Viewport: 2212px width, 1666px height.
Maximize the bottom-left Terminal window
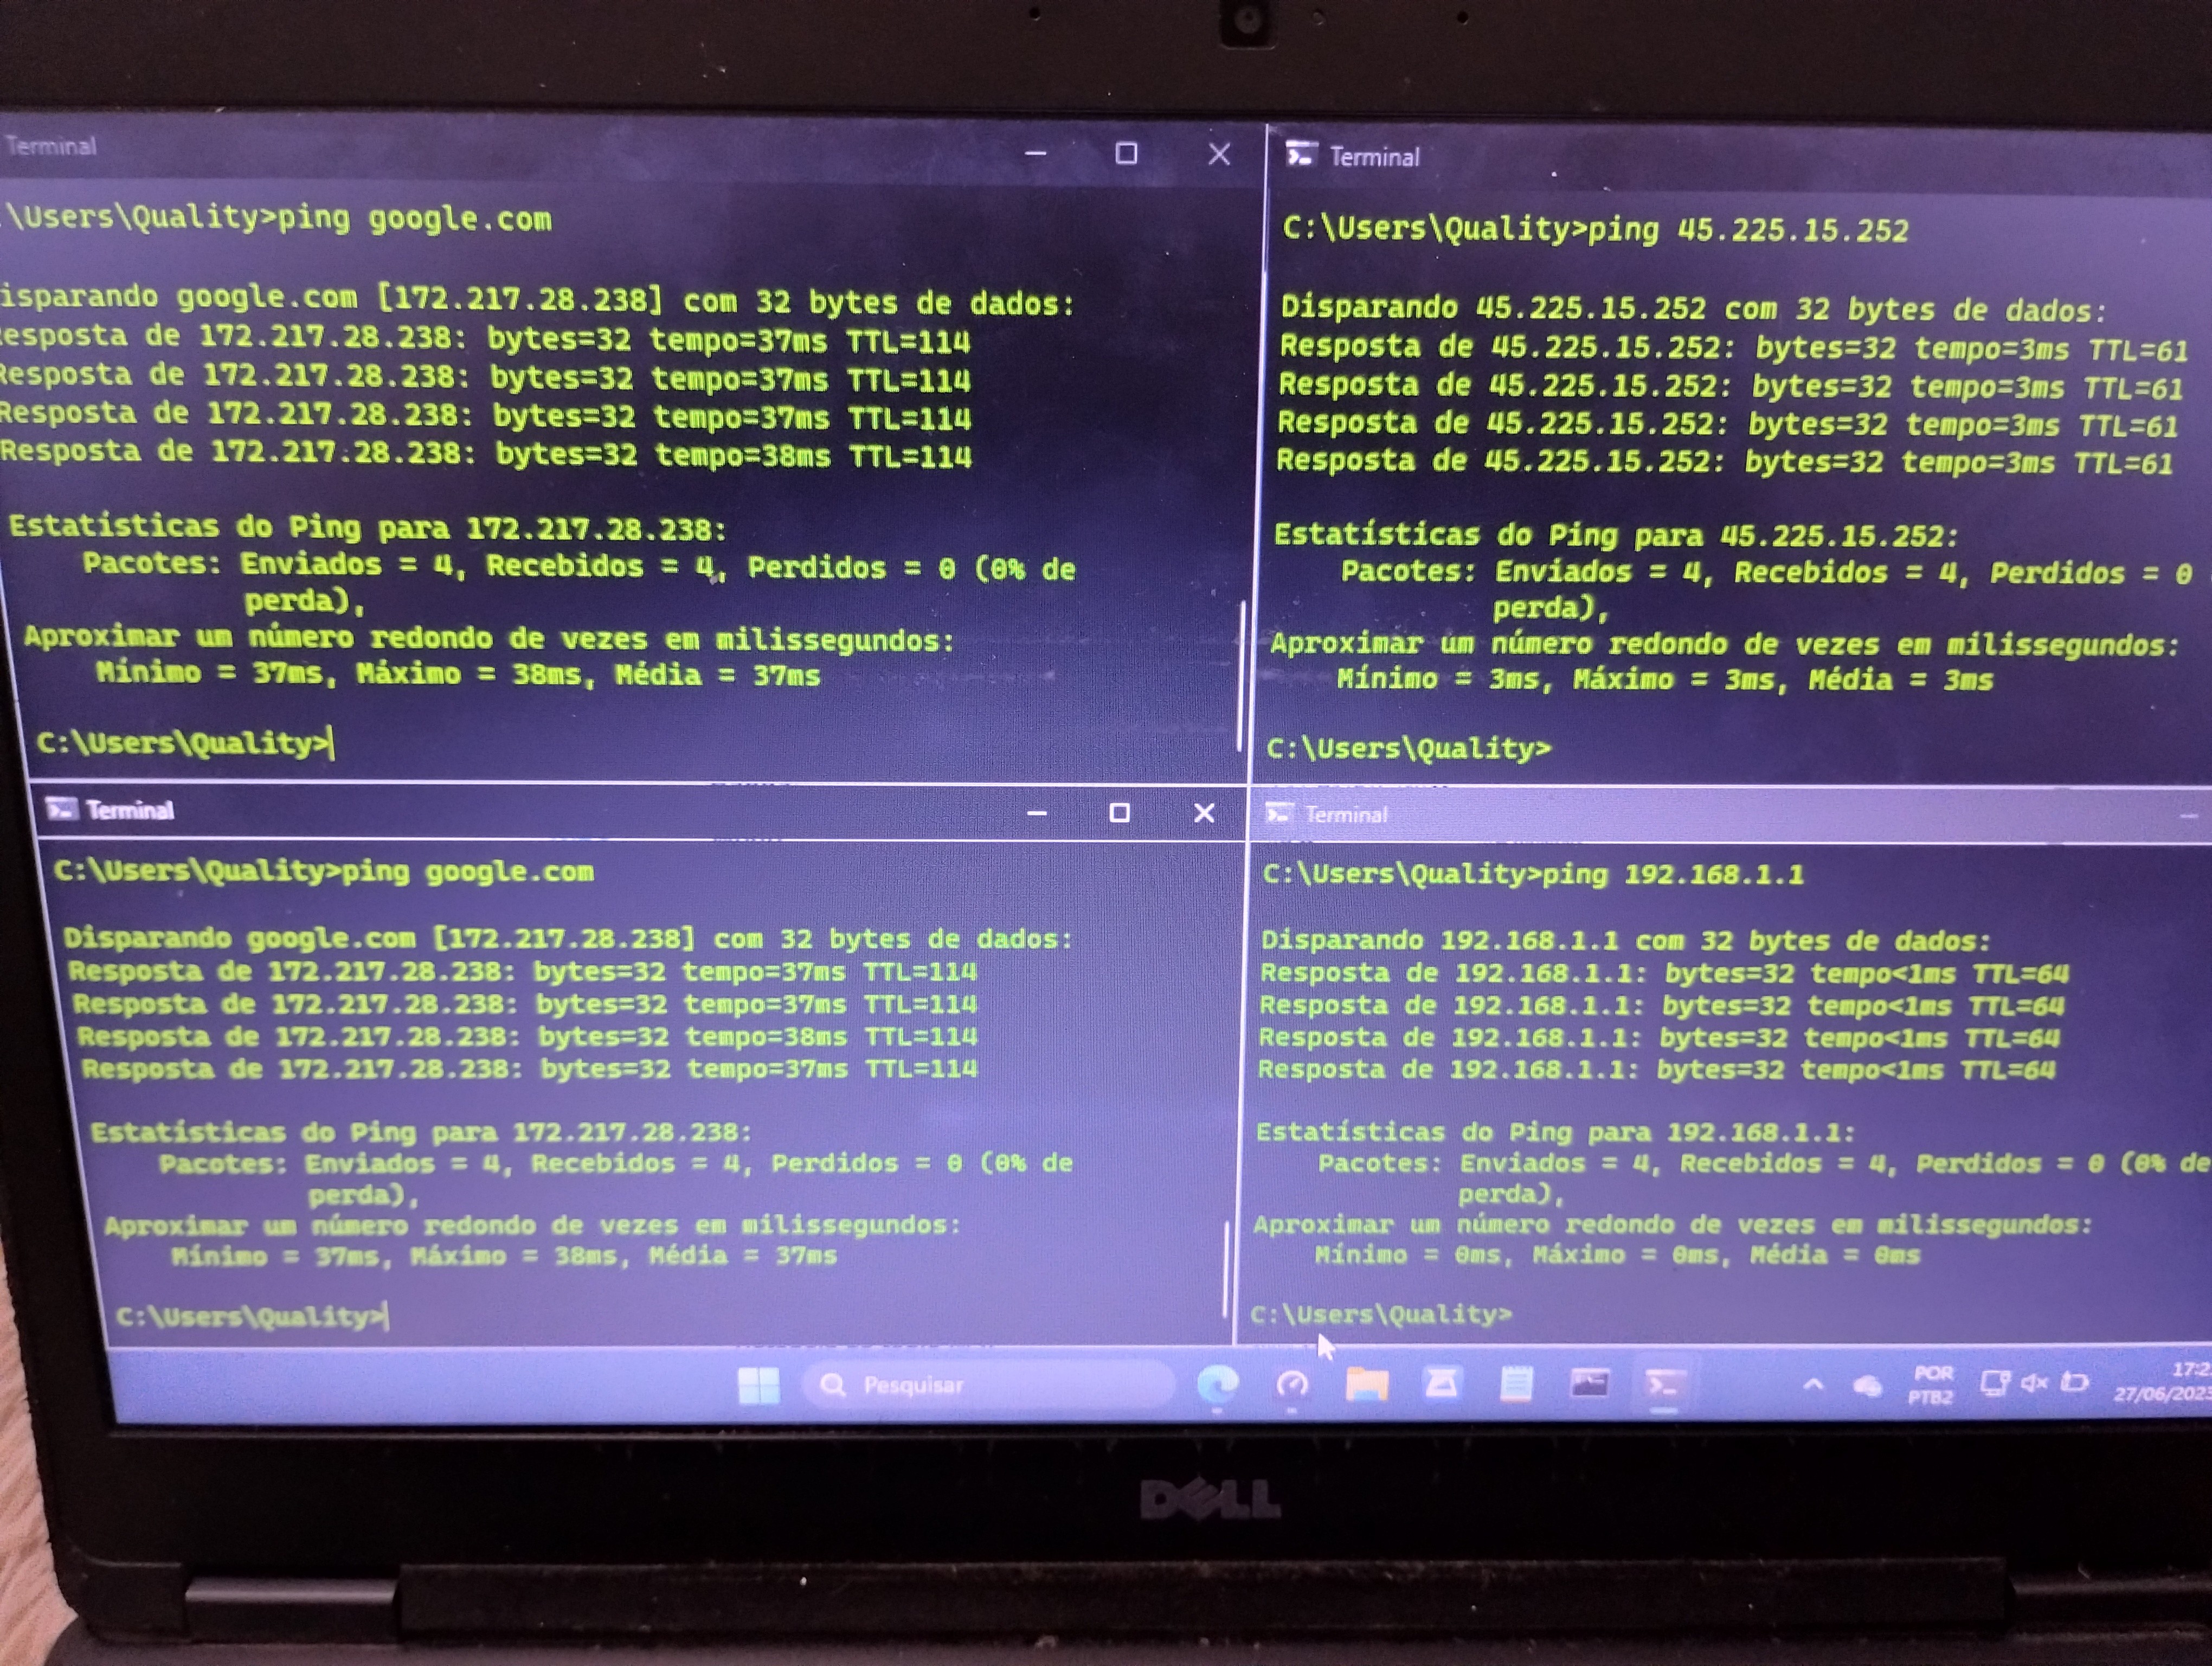[1119, 813]
